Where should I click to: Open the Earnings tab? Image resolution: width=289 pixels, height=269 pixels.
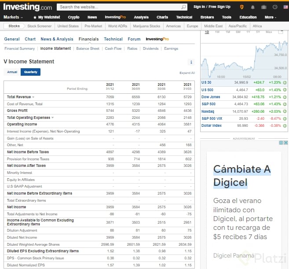click(171, 48)
